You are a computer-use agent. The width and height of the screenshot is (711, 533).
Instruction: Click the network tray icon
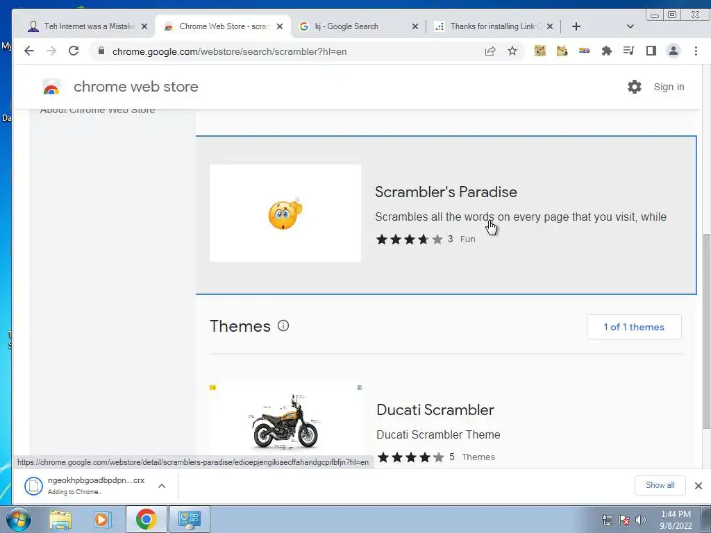pos(607,520)
